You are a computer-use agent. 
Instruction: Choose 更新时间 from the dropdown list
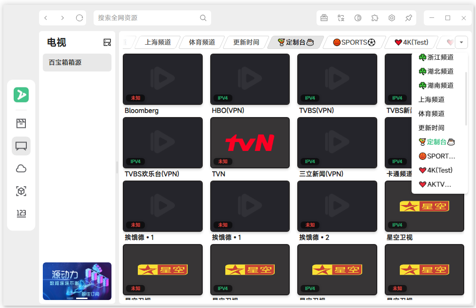click(x=431, y=128)
